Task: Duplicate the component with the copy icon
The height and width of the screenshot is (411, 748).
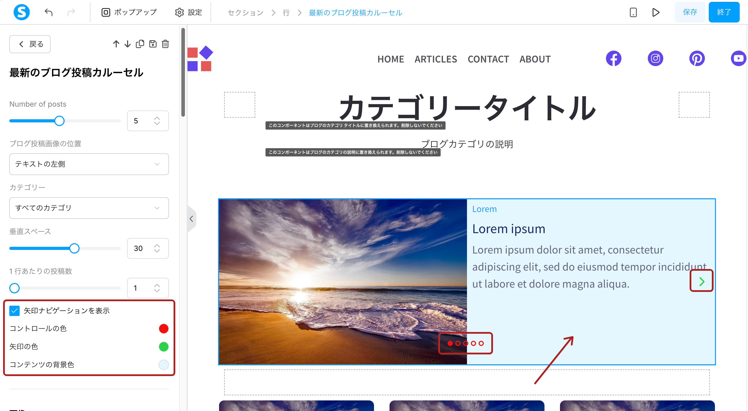Action: click(140, 44)
